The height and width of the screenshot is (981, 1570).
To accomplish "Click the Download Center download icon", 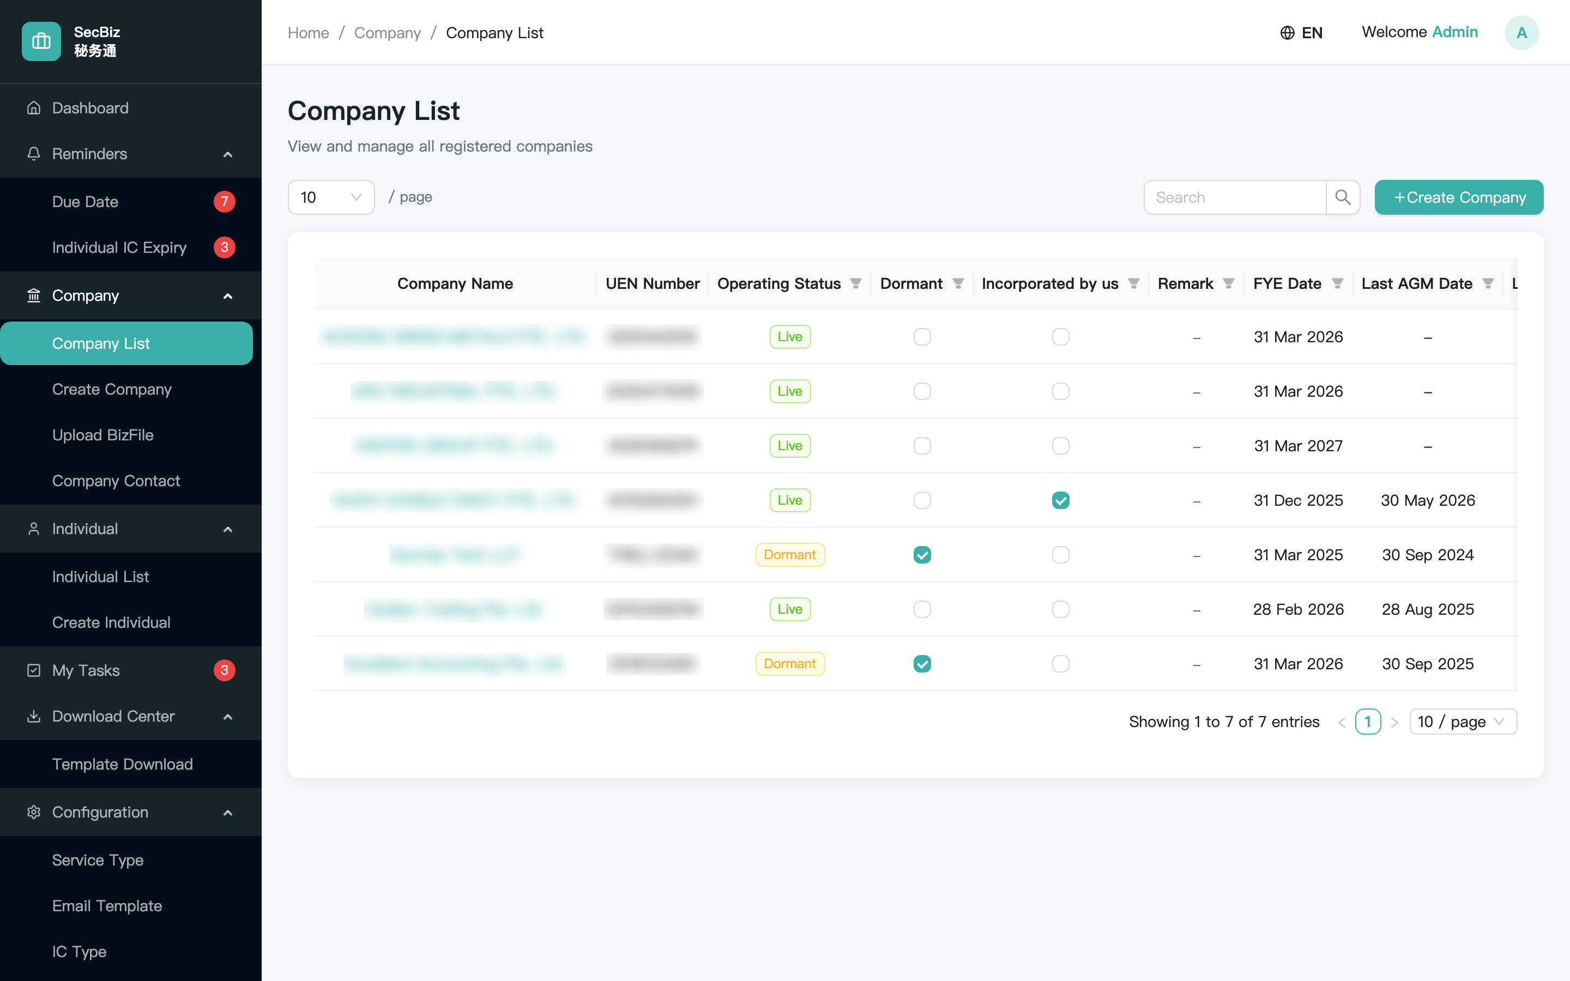I will tap(34, 716).
